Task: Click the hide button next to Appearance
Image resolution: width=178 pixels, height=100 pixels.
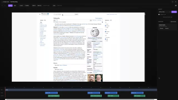Action: (x=111, y=20)
